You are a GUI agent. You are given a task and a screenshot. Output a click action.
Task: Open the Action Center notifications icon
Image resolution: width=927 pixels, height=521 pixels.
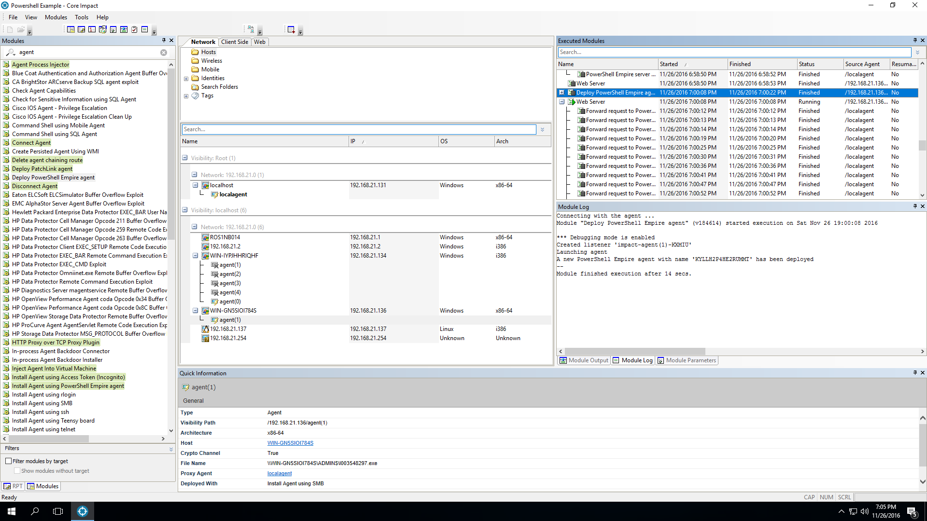click(x=912, y=511)
